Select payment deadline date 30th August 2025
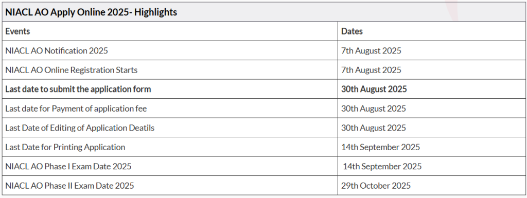 (374, 109)
